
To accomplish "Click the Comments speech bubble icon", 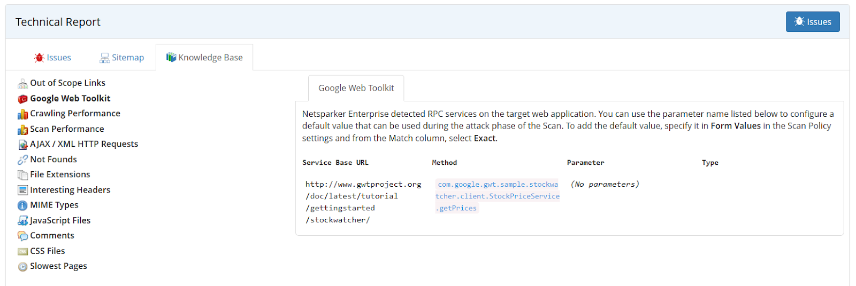I will click(22, 236).
